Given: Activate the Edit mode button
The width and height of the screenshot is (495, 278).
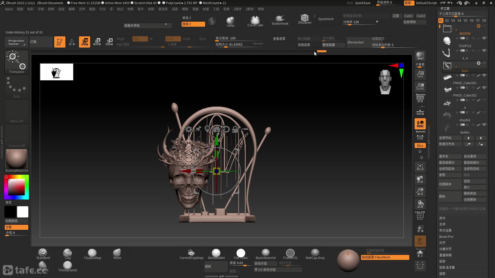Looking at the screenshot, I should click(60, 42).
